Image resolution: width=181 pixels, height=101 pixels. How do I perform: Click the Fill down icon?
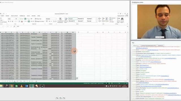coord(110,20)
